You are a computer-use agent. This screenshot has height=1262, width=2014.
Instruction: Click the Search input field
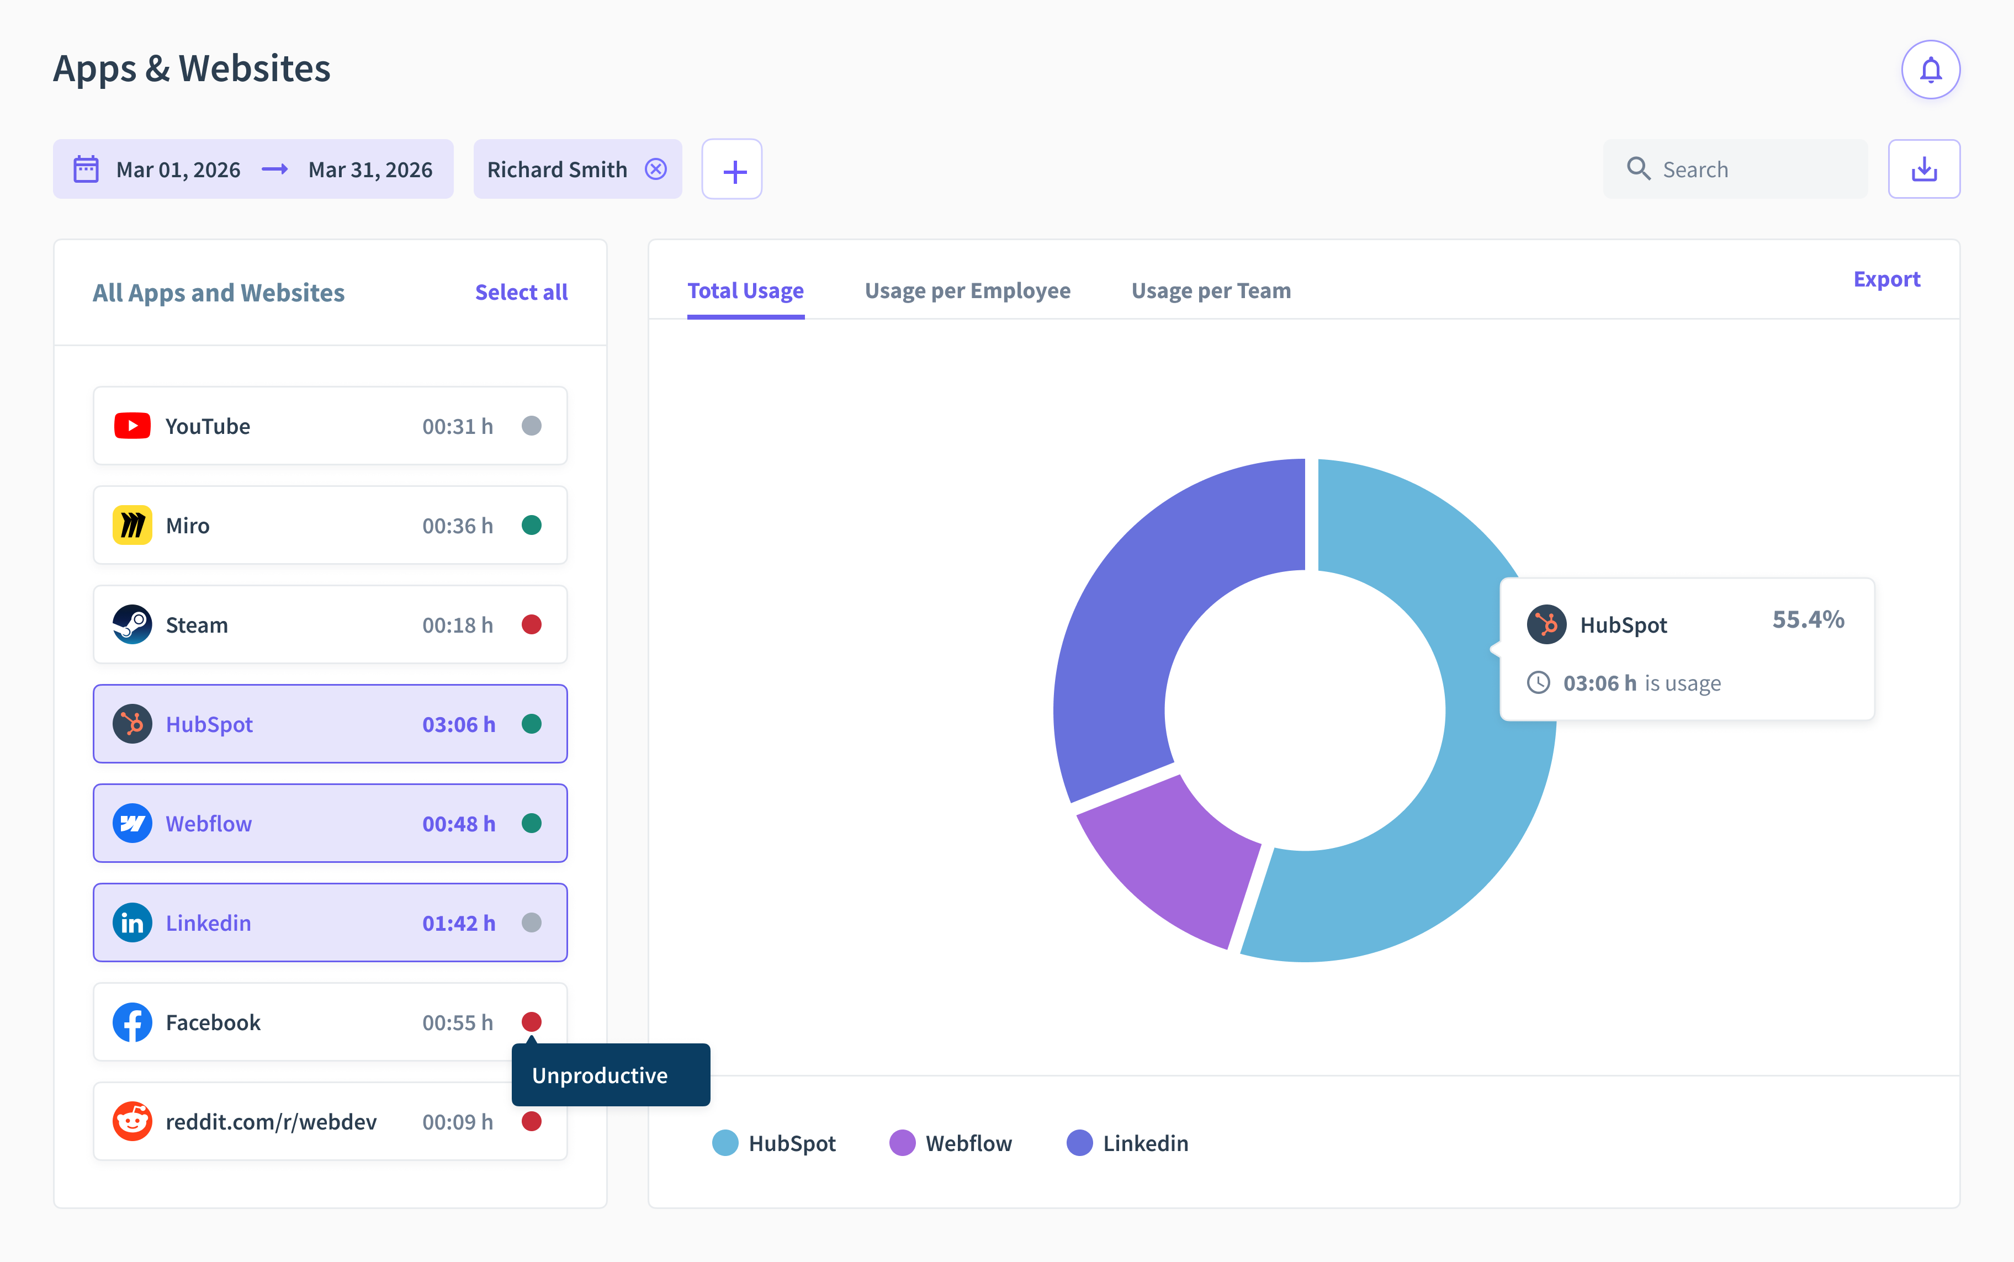pos(1735,169)
